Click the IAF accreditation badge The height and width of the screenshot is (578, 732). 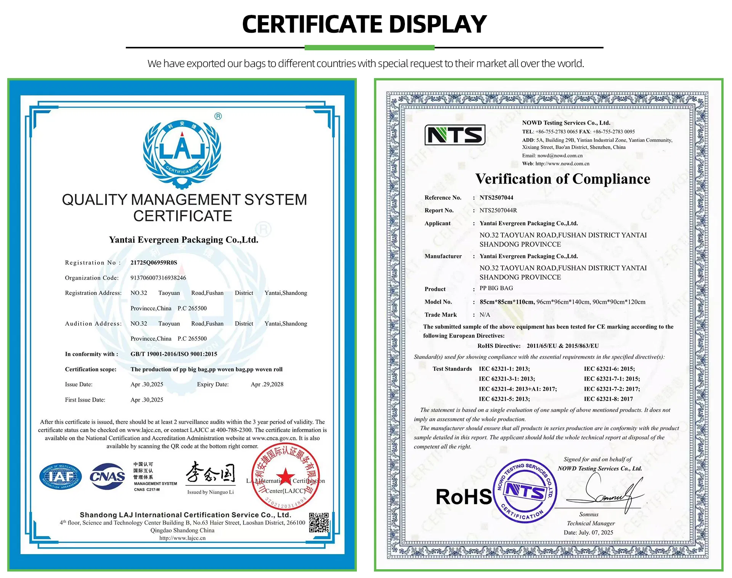[61, 477]
